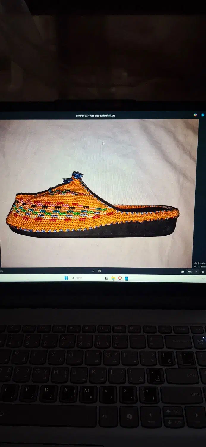
Task: Click the Photos app icon in taskbar
Action: click(127, 278)
